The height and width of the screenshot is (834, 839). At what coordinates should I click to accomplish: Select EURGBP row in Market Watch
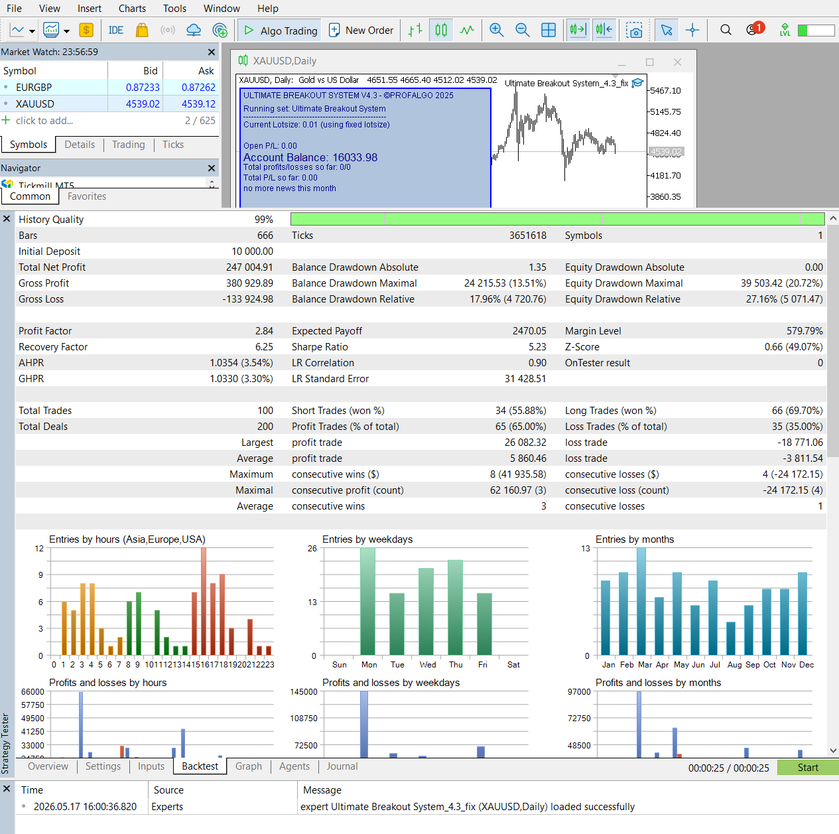tap(109, 88)
